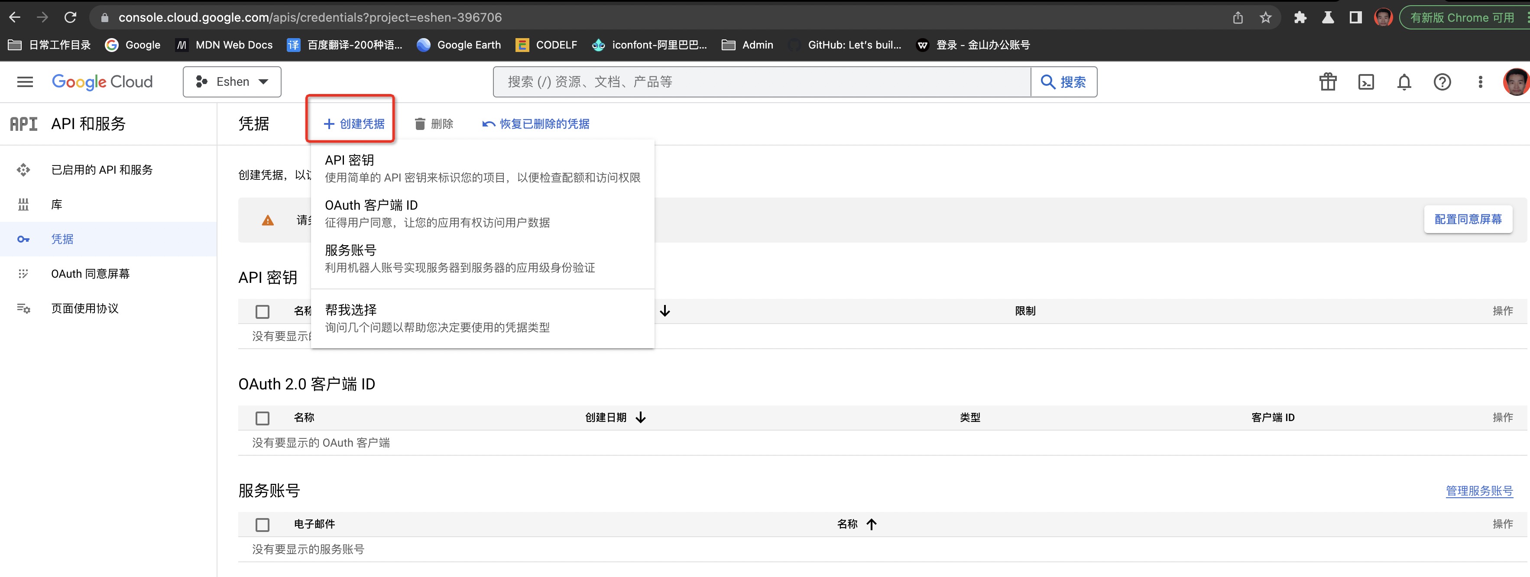
Task: Open the Eshen project selector dropdown
Action: [x=232, y=82]
